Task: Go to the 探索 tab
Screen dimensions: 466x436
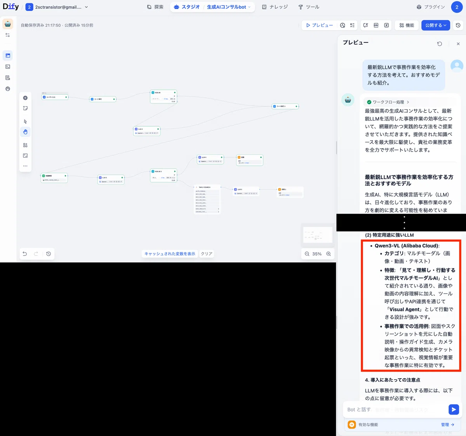Action: (x=155, y=7)
